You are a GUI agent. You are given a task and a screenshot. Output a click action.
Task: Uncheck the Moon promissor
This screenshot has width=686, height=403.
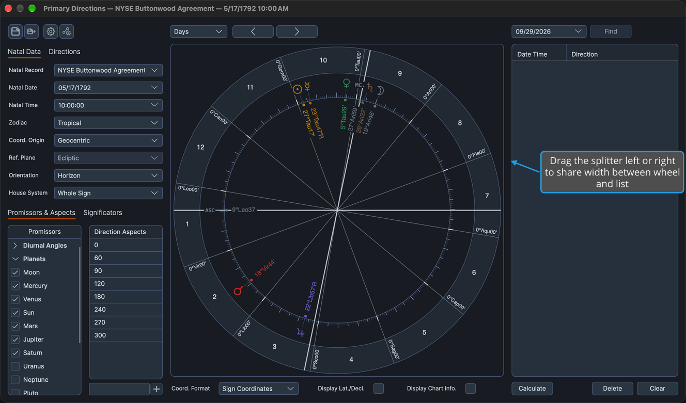tap(15, 272)
